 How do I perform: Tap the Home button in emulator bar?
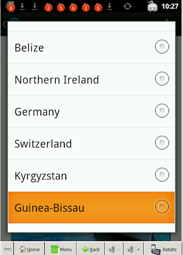(x=29, y=249)
